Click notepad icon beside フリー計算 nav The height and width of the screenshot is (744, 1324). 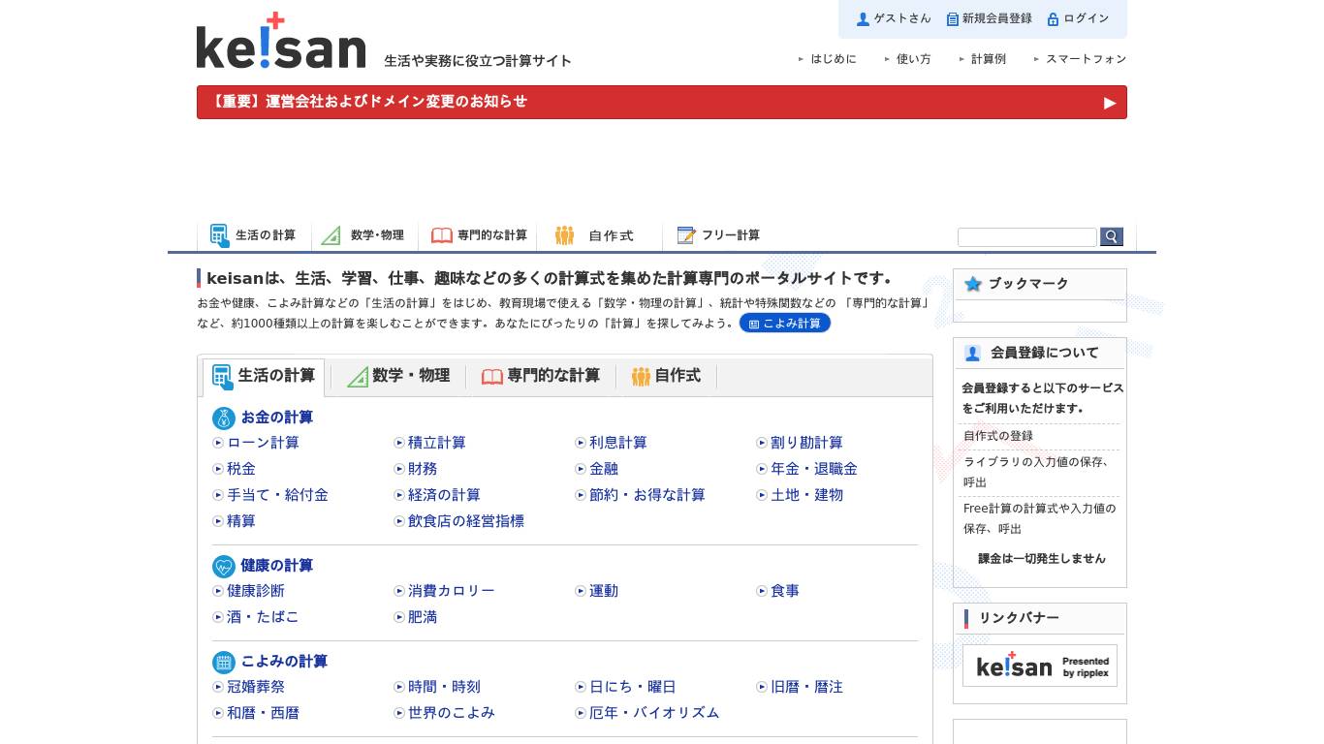tap(686, 235)
